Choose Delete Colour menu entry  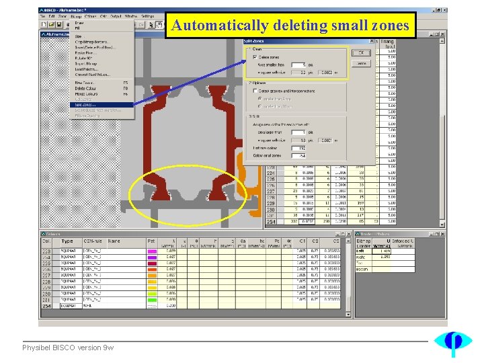pos(102,88)
